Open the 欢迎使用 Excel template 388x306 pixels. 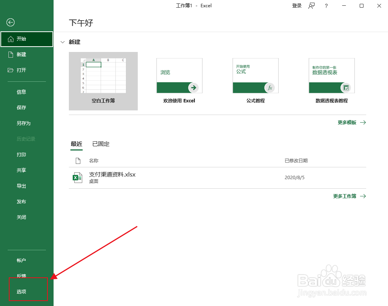click(179, 81)
